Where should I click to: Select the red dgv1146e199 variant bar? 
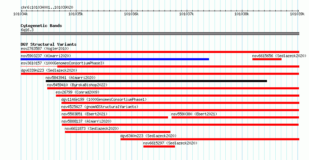pos(180,103)
